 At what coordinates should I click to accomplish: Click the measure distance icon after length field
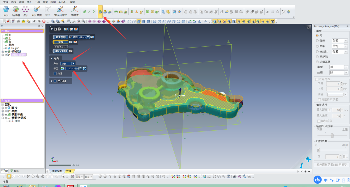[81, 68]
